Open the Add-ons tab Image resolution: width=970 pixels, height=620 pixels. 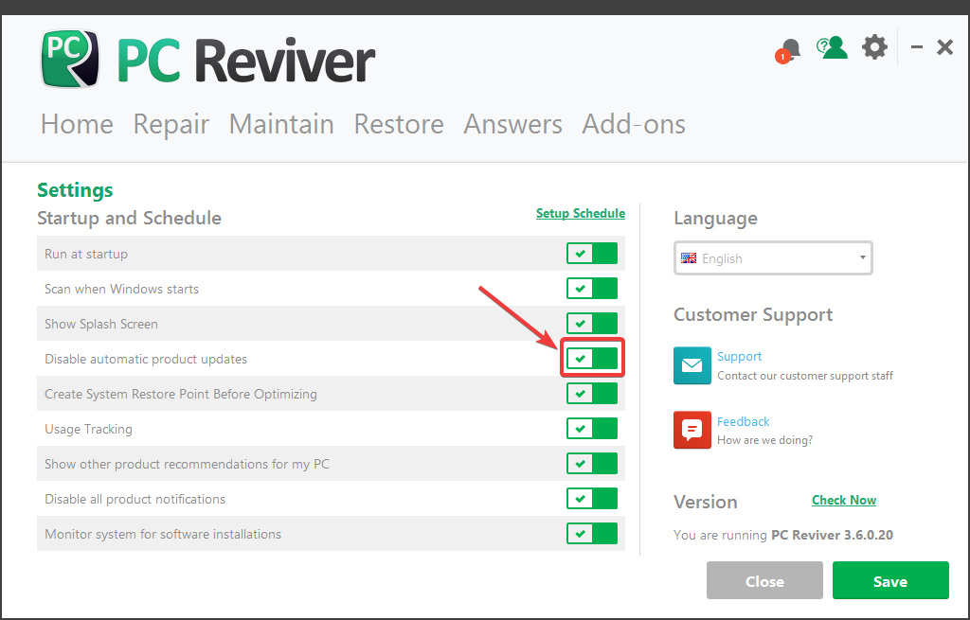tap(634, 124)
